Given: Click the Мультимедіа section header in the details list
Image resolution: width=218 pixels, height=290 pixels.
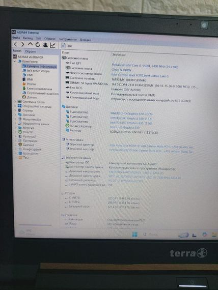Looking at the screenshot, I should 73,139.
